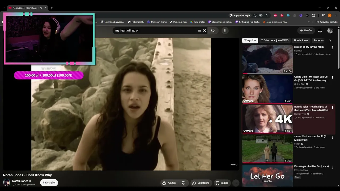Open the serce z miejscem bookmark
The height and width of the screenshot is (191, 340).
(x=275, y=22)
